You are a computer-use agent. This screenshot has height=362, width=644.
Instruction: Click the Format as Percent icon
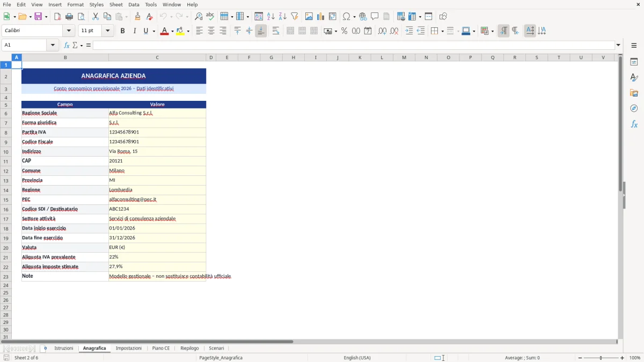pos(345,31)
